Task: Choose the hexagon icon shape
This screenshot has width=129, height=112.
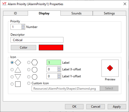Action: point(34,62)
